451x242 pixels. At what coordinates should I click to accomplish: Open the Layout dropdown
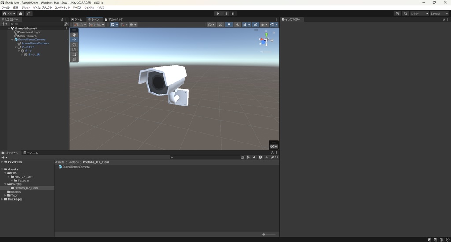click(x=439, y=14)
